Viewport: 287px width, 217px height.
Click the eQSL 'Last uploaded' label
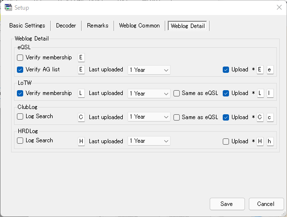pos(106,69)
